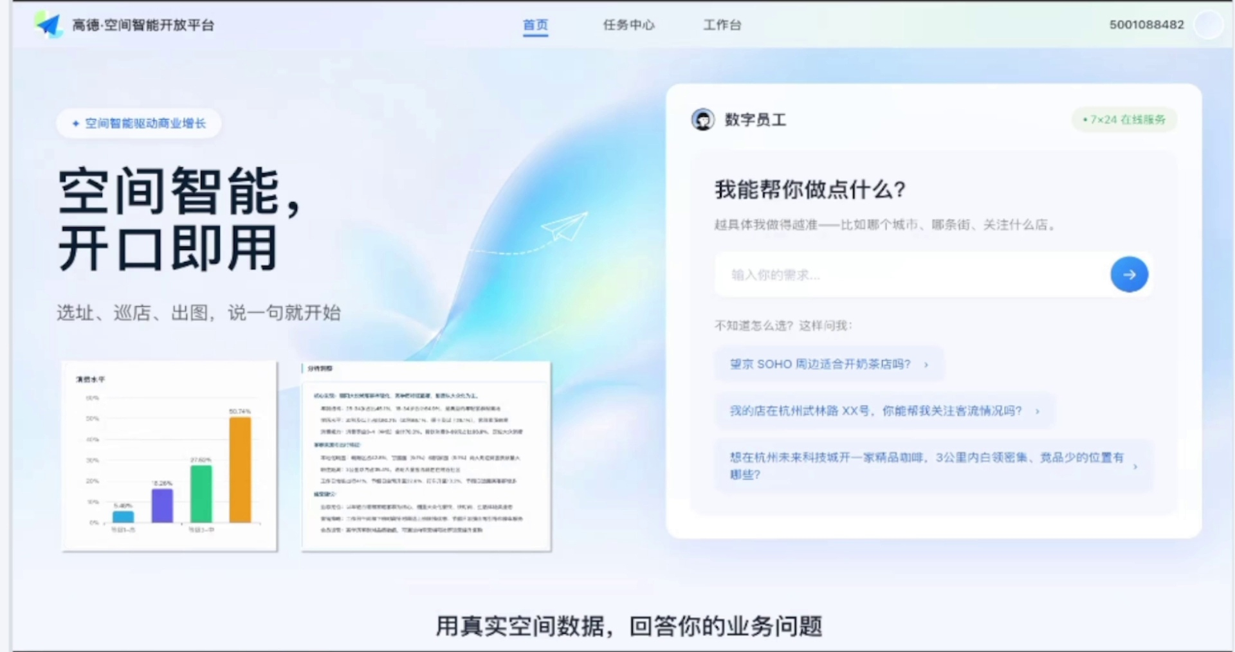The image size is (1235, 652).
Task: Open the user avatar next to 5001088482
Action: [1209, 24]
